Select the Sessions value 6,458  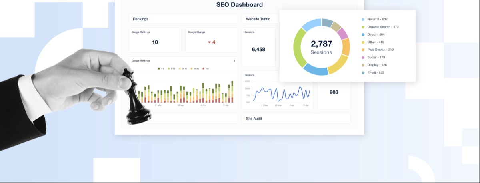point(258,49)
